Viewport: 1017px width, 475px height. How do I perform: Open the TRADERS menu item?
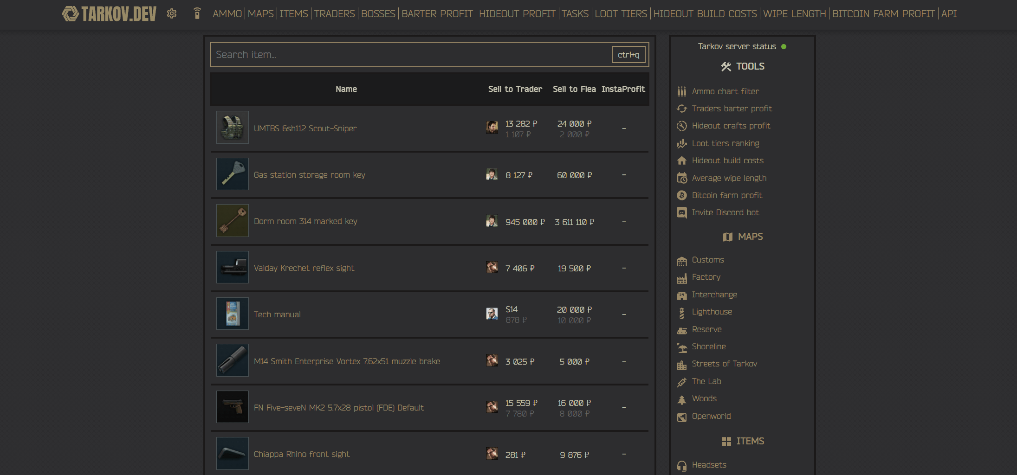coord(335,14)
